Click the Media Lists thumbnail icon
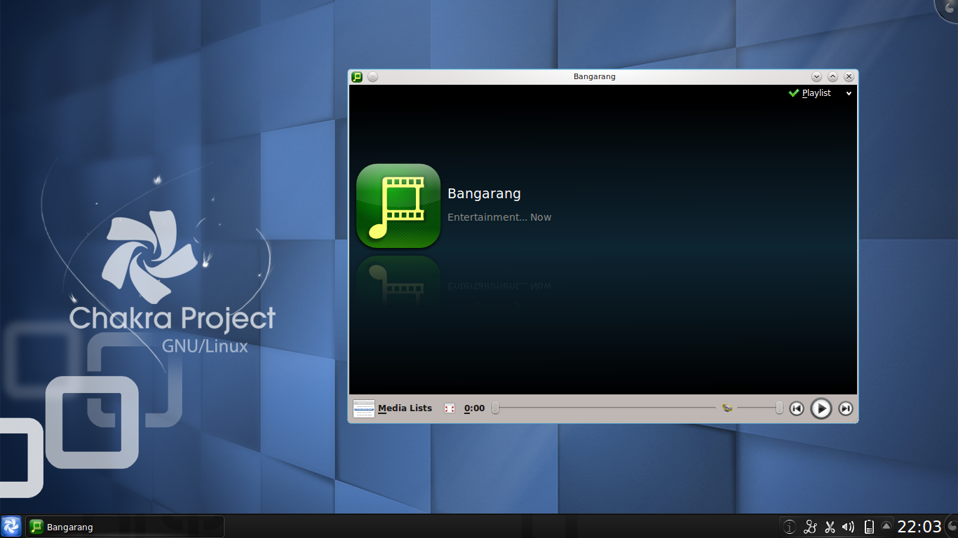This screenshot has height=538, width=958. coord(363,408)
